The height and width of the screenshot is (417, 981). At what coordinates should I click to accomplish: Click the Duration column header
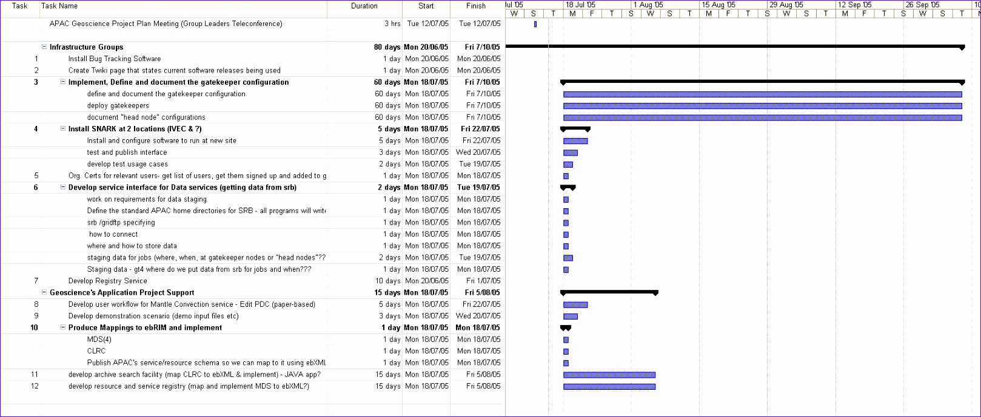click(364, 6)
